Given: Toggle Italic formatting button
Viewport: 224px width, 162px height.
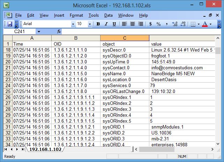Looking at the screenshot, I should point(106,24).
